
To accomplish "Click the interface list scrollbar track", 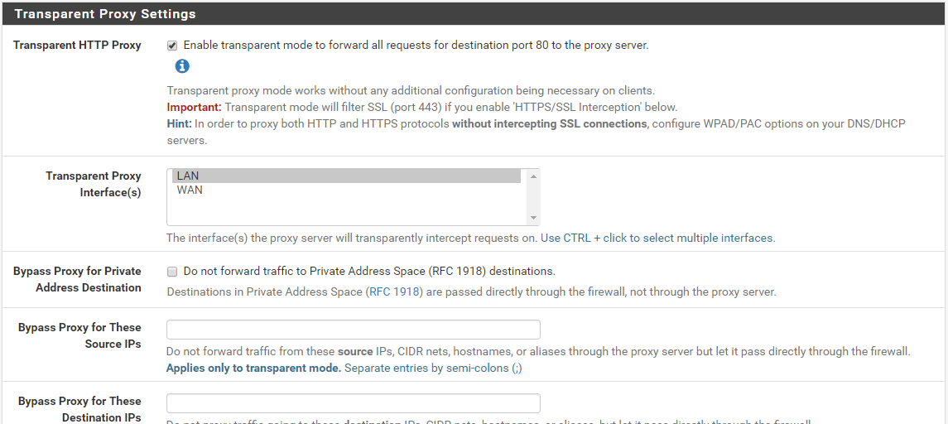I will 533,197.
